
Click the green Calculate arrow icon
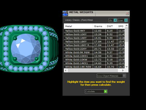click(106, 91)
